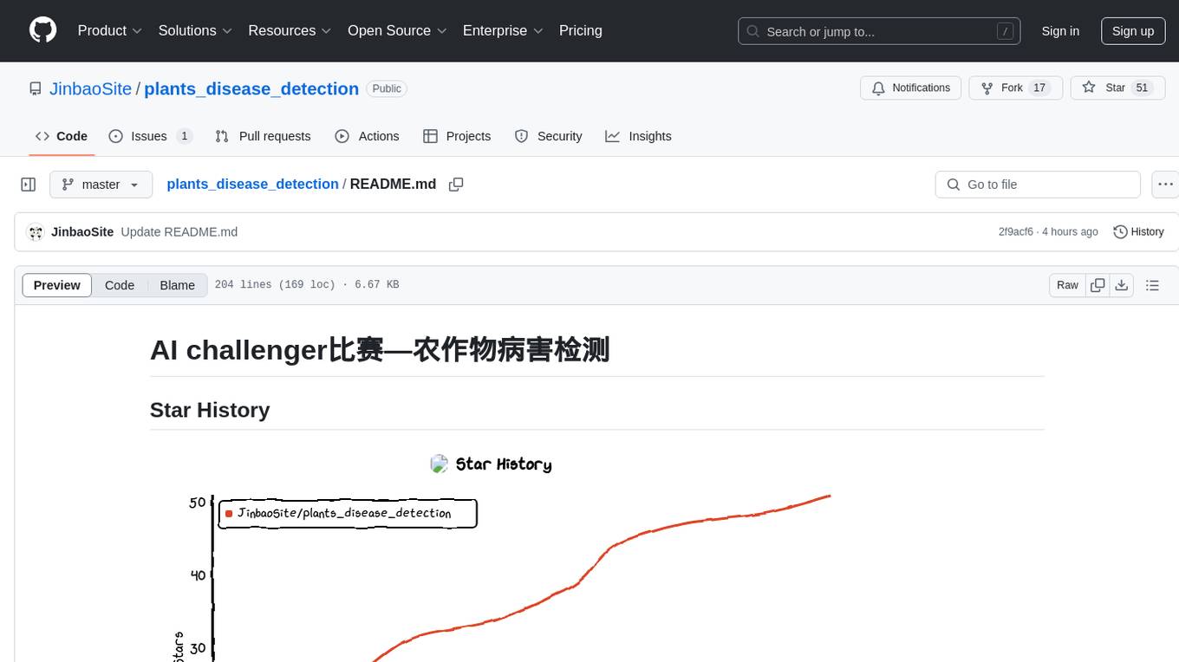Copy the file path icon

click(456, 184)
